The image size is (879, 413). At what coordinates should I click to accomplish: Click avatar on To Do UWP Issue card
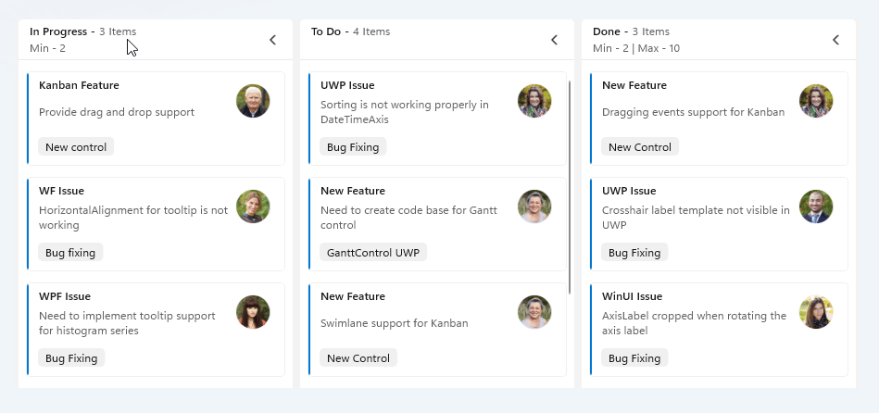tap(534, 101)
